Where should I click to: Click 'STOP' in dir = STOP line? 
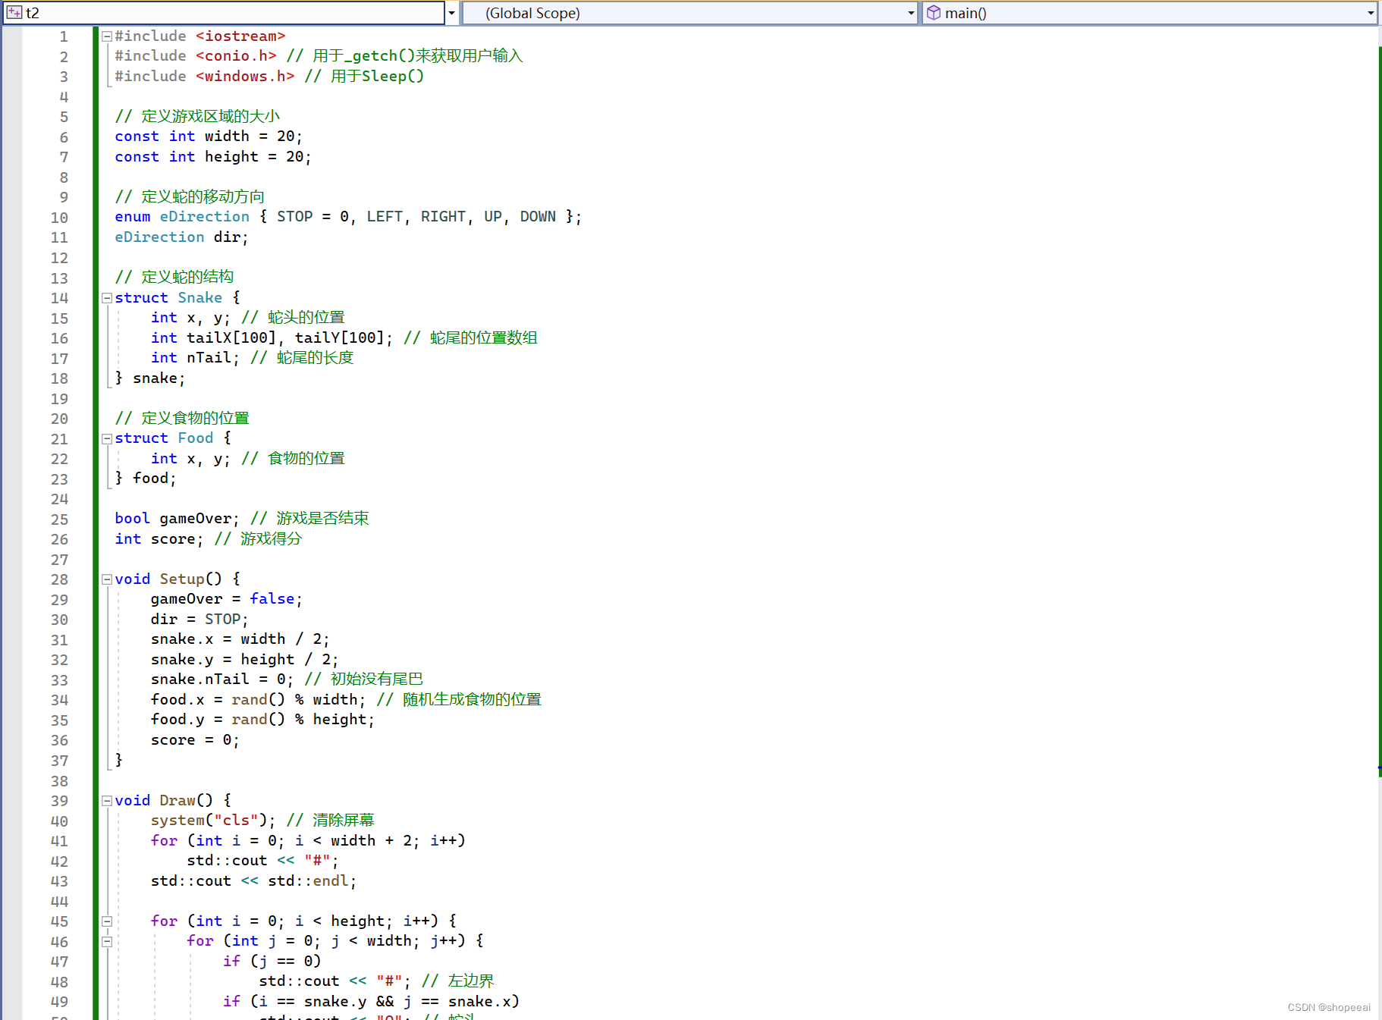coord(222,620)
